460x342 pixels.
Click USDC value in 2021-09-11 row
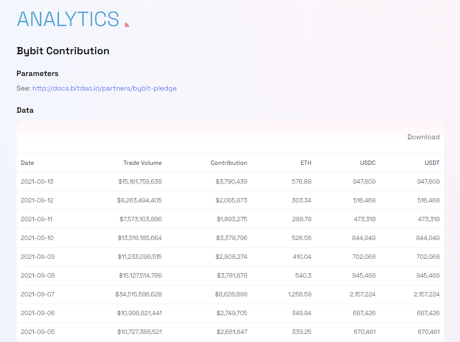point(365,219)
